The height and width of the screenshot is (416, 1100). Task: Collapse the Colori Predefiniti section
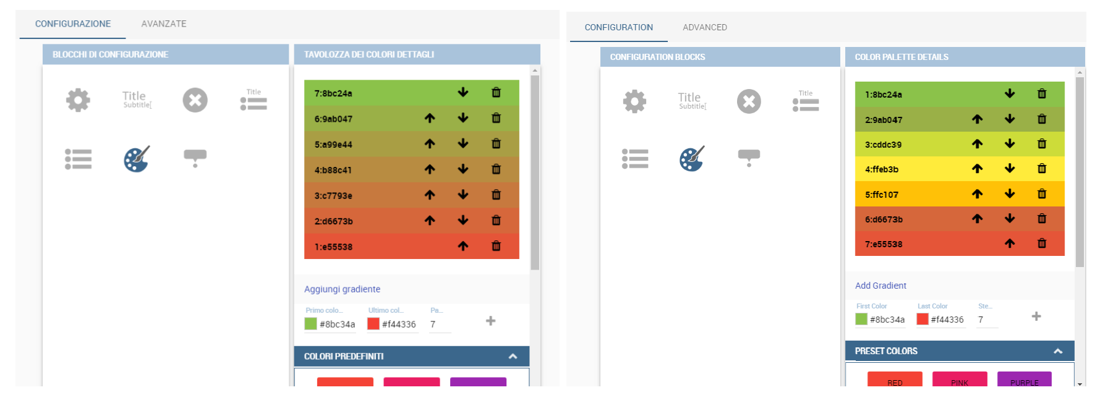[513, 357]
